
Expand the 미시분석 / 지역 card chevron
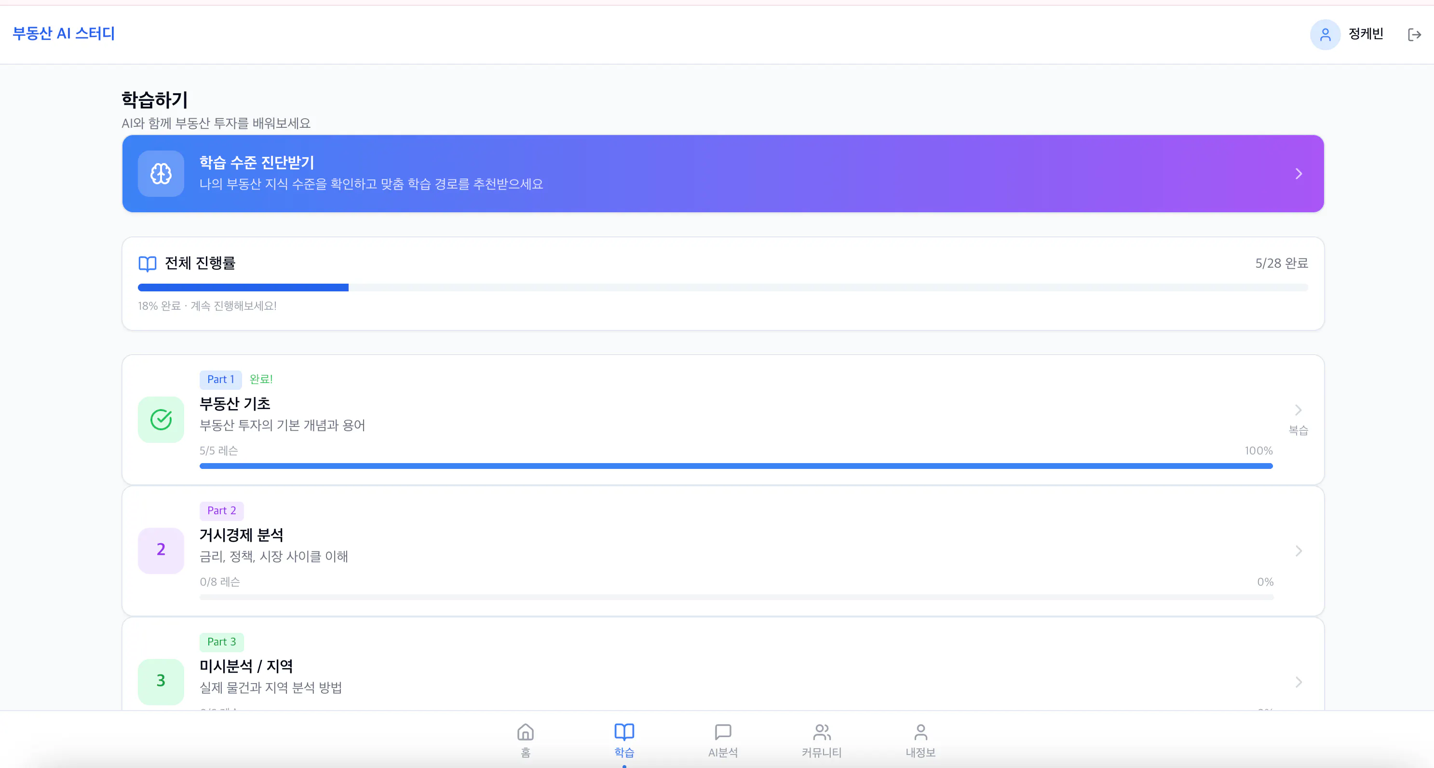click(x=1299, y=682)
